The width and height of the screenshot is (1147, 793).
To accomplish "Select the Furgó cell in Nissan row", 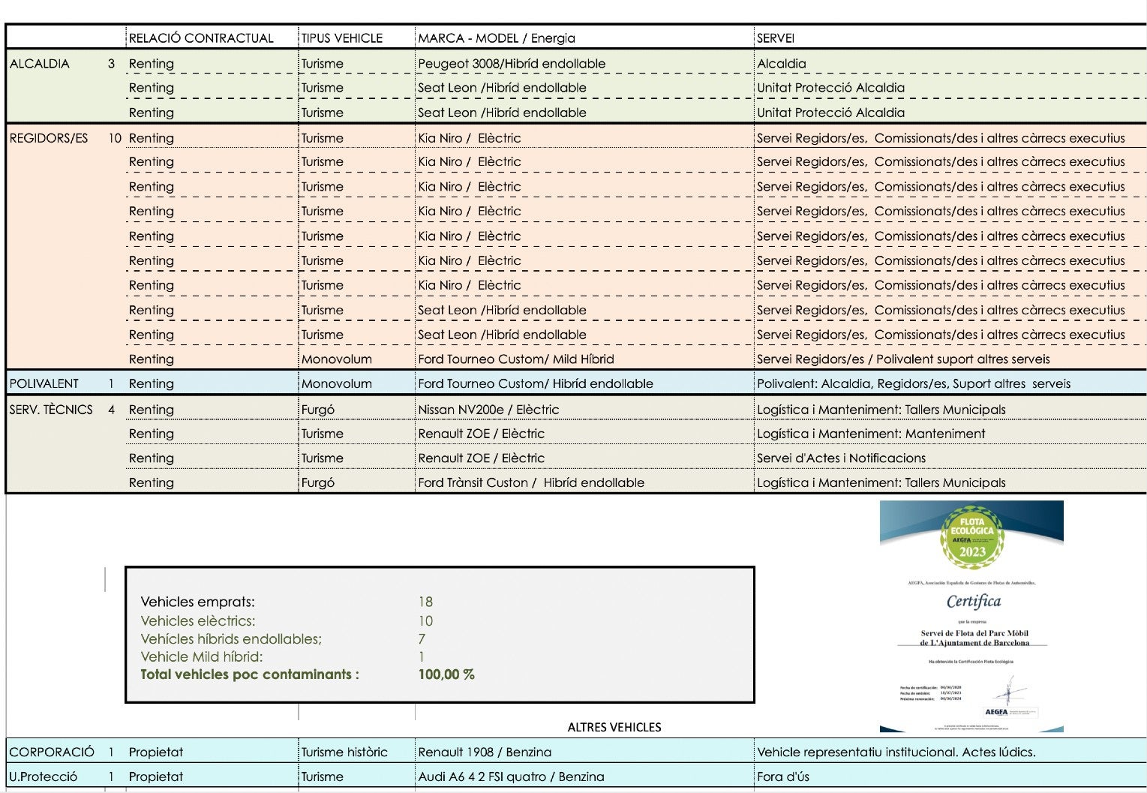I will 318,410.
